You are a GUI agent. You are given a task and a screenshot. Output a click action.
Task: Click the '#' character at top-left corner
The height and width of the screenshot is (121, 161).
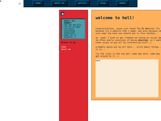[x=1, y=1]
